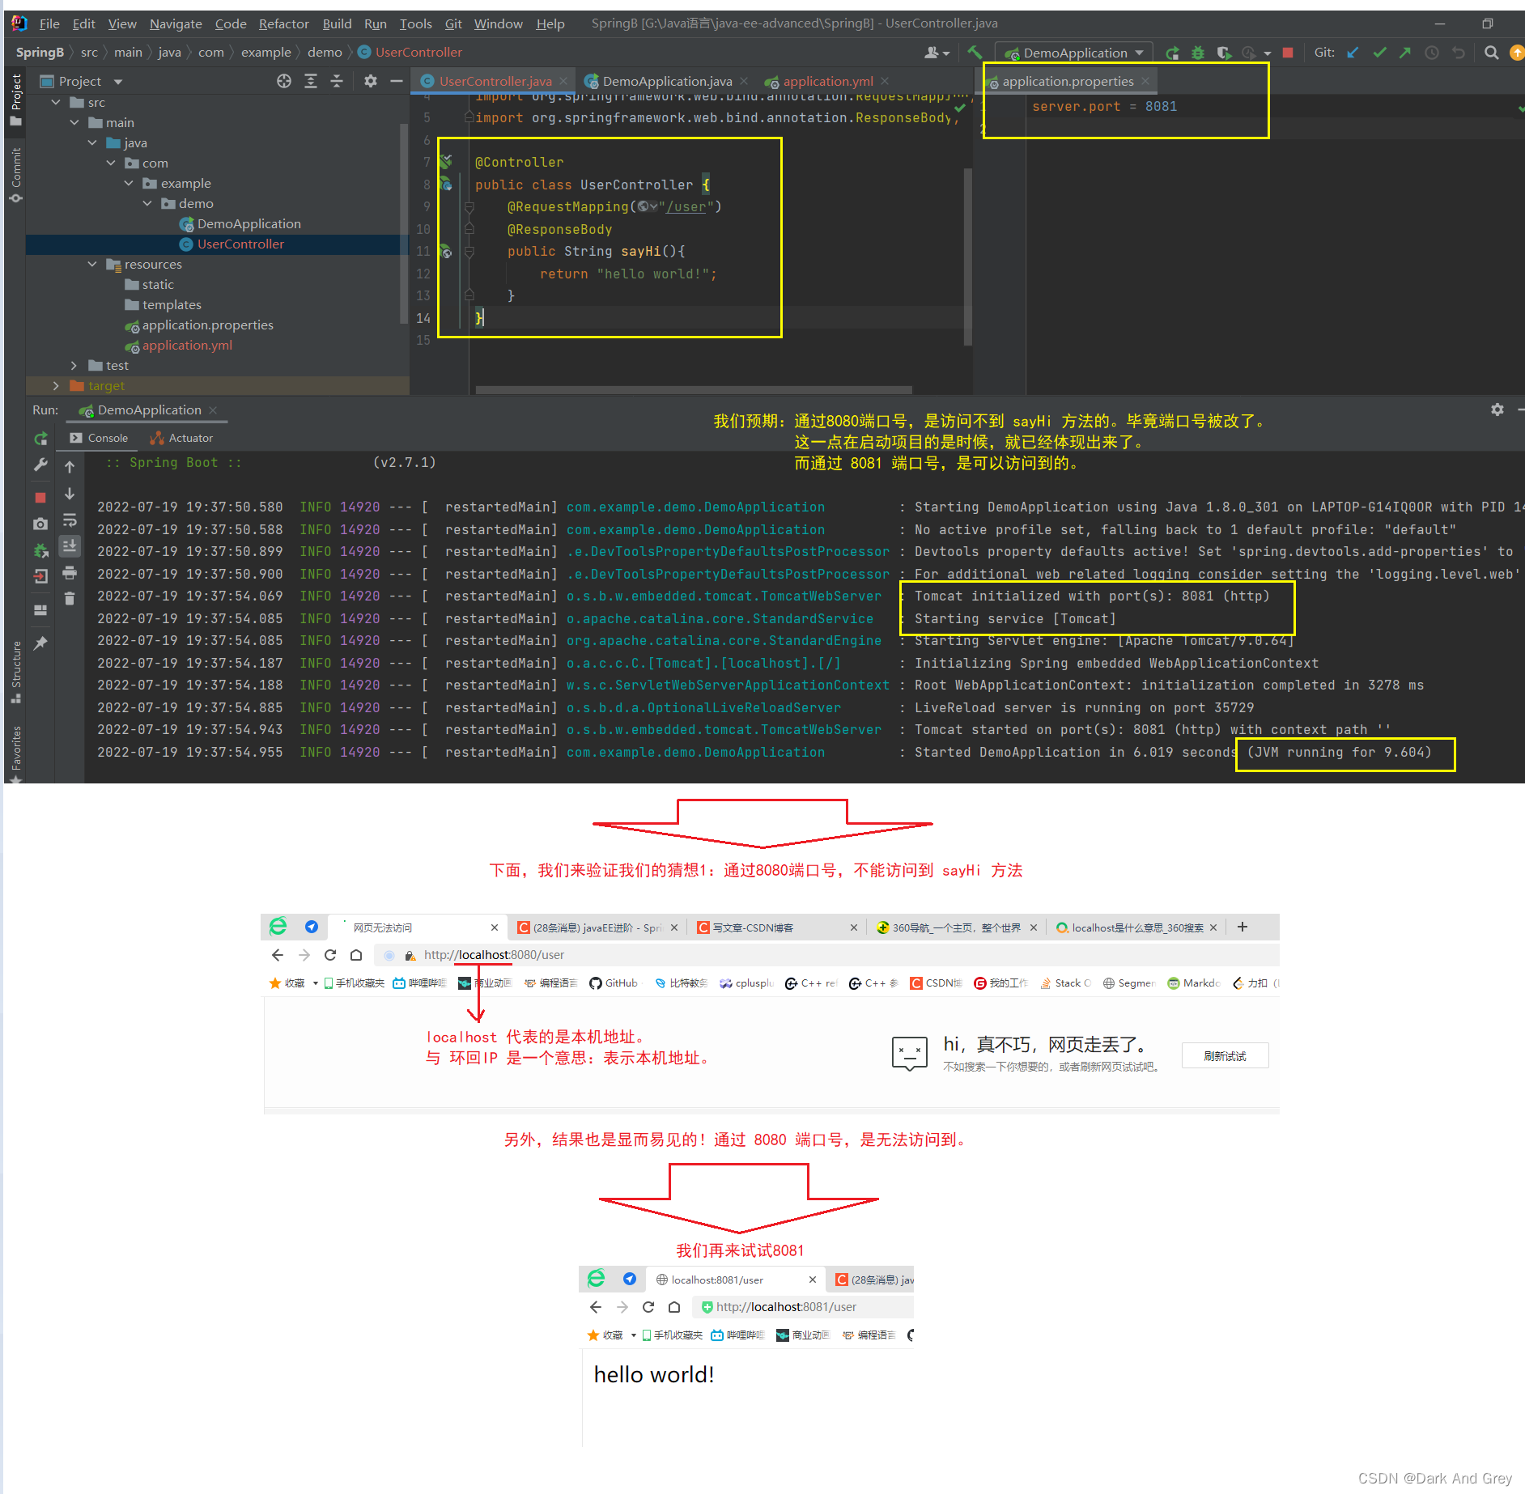Rerun DemoApplication from the toolbar
Screen dimensions: 1525x1494
point(1172,53)
